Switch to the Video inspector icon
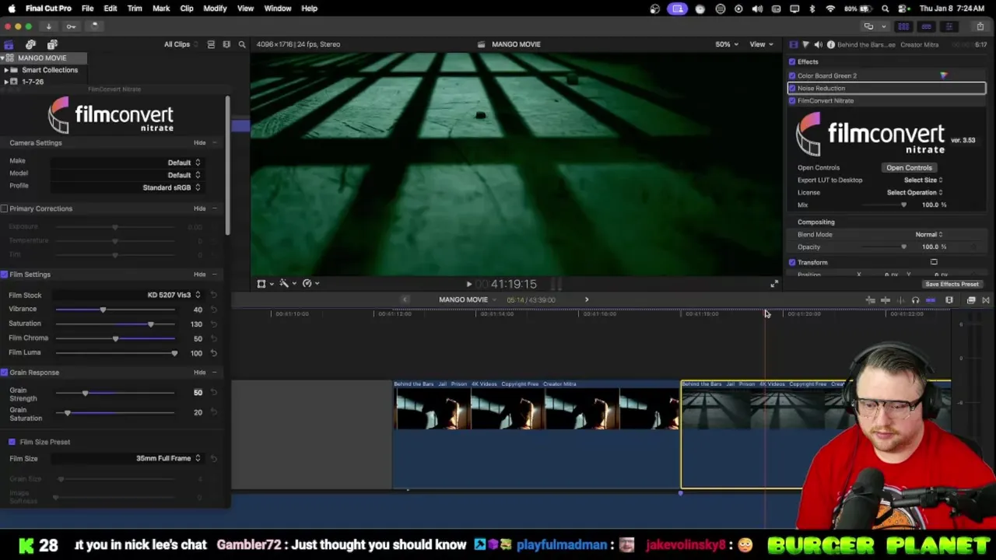The height and width of the screenshot is (560, 996). pyautogui.click(x=793, y=44)
